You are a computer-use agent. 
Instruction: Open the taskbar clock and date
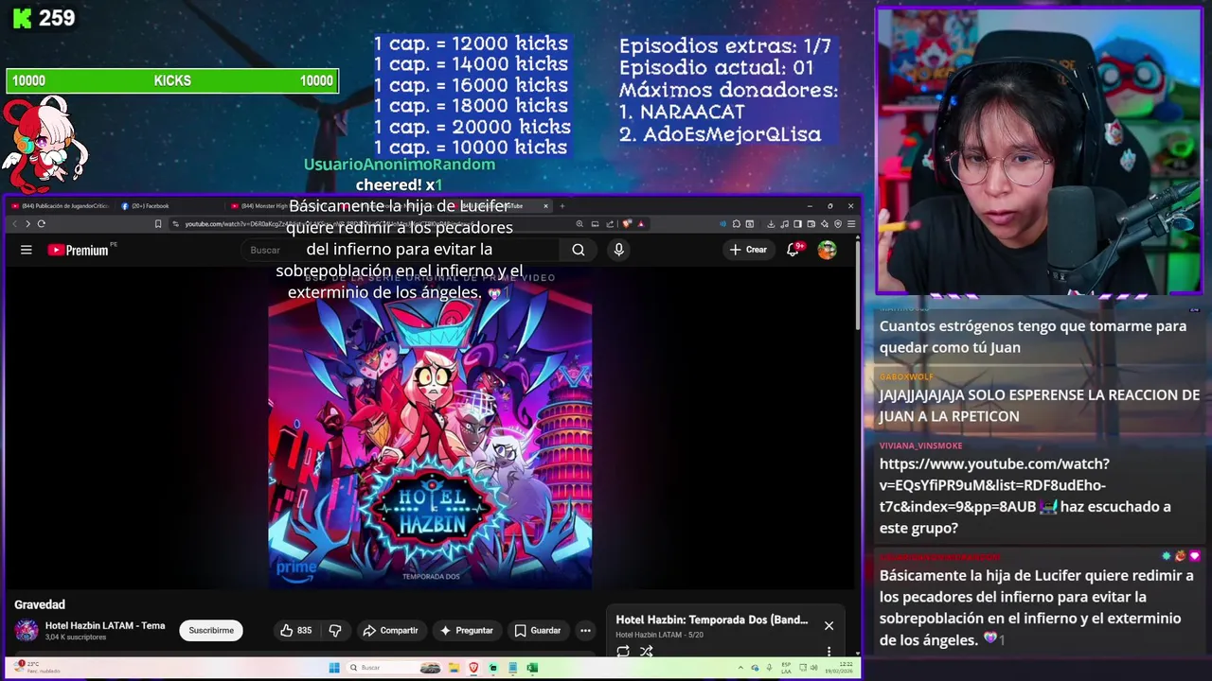[x=838, y=668]
